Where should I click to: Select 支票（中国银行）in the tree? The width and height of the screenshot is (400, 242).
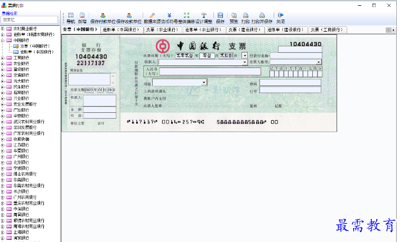pos(35,46)
